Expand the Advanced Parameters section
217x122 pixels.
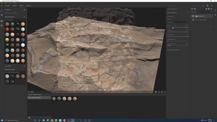click(x=188, y=50)
